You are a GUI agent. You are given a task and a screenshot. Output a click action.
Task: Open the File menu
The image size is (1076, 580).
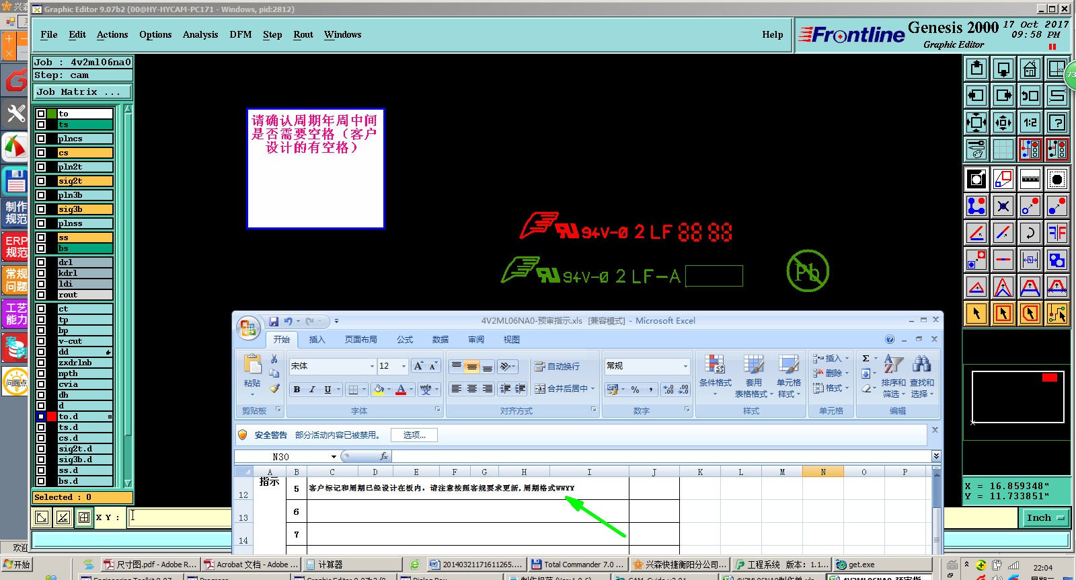click(49, 34)
